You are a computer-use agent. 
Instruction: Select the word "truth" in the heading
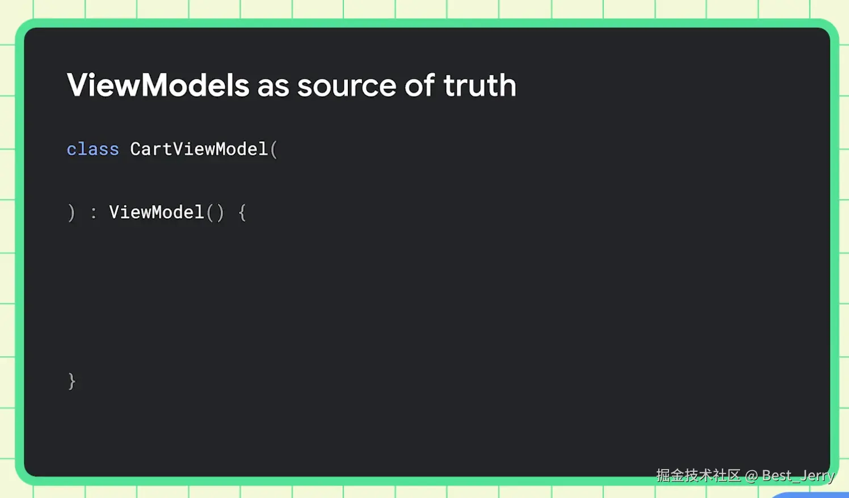pyautogui.click(x=480, y=86)
